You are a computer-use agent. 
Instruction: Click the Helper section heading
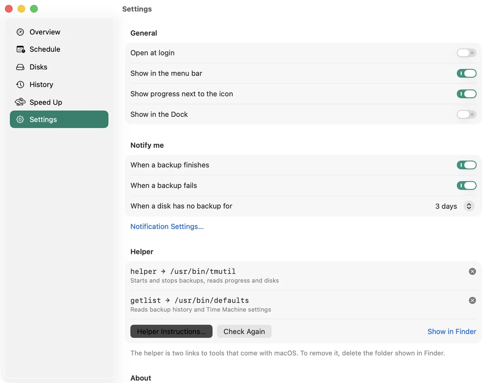click(142, 252)
